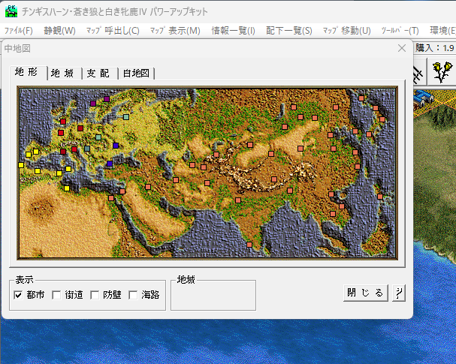Image resolution: width=456 pixels, height=364 pixels.
Task: Open the マップ呼出し(C) menu
Action: [x=113, y=31]
